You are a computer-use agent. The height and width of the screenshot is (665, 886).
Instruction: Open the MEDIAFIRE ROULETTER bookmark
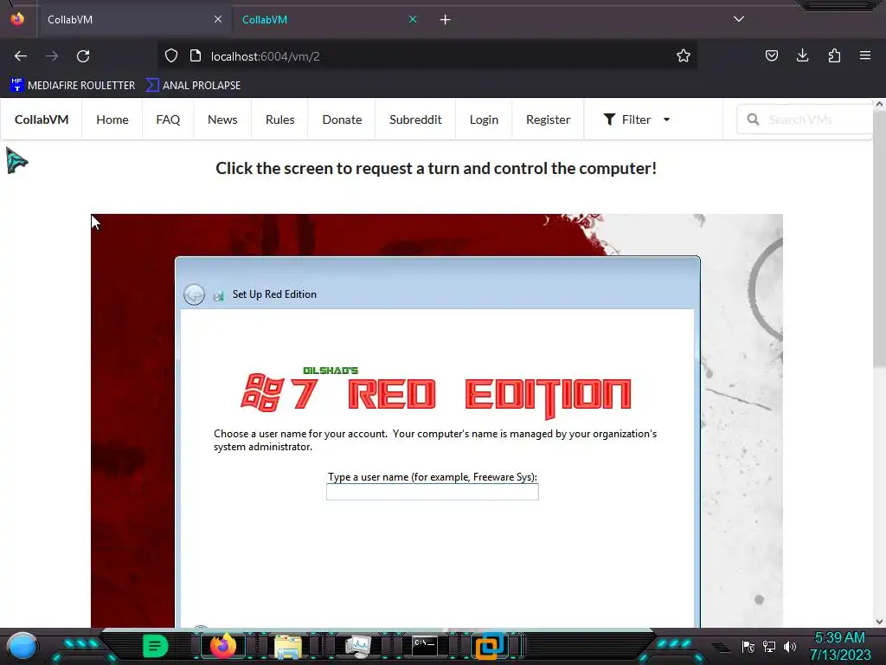[x=73, y=86]
